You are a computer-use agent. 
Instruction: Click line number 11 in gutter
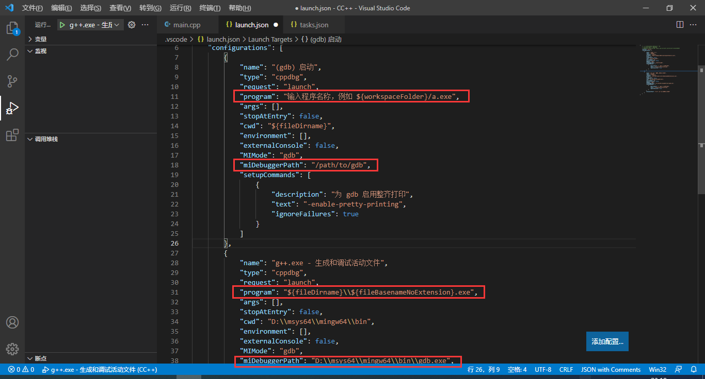[x=174, y=96]
